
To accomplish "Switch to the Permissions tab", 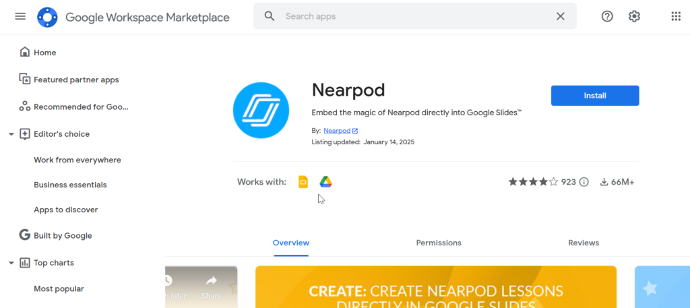I will (x=439, y=243).
